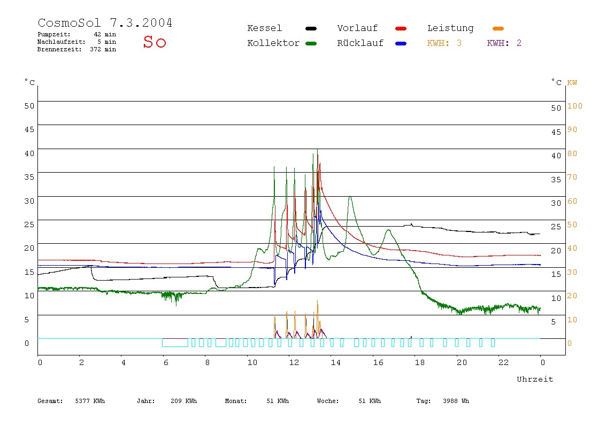Viewport: 614px width, 434px height.
Task: Click the 18 hour x-axis tick label
Action: click(420, 363)
